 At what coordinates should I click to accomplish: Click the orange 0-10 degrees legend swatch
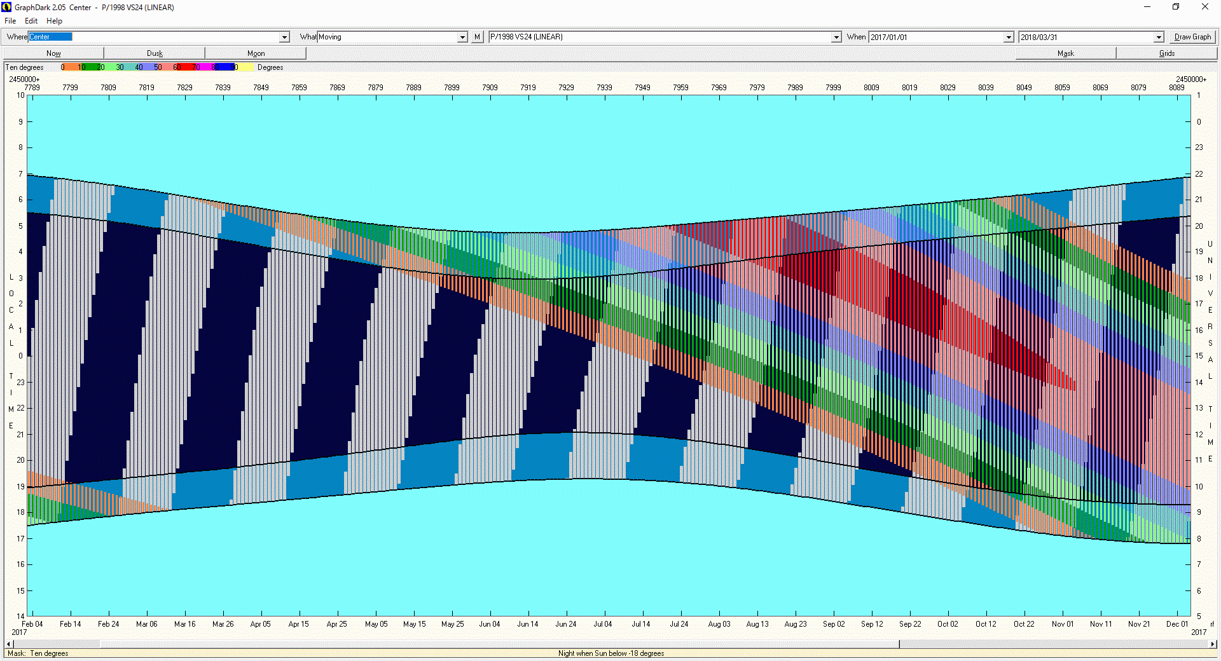coord(71,67)
